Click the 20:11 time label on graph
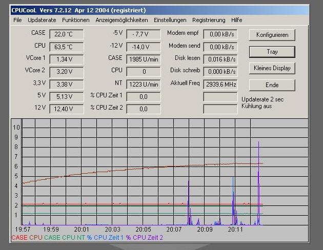The image size is (323, 250). (235, 229)
